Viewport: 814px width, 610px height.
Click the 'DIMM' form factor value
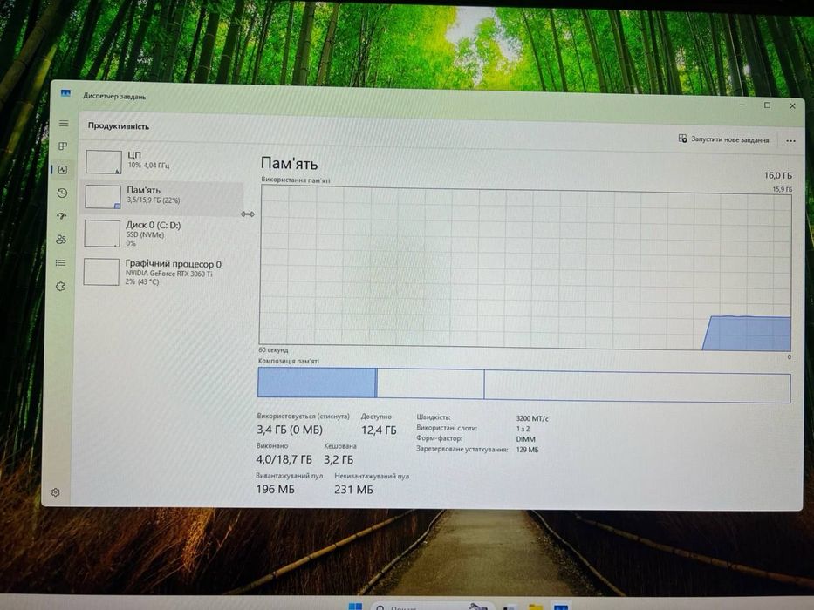tap(525, 439)
